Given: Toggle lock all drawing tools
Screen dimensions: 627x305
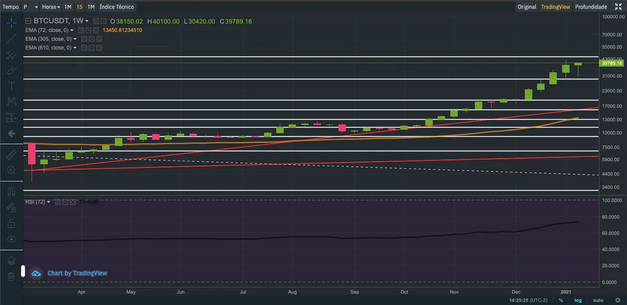Looking at the screenshot, I should pyautogui.click(x=11, y=223).
